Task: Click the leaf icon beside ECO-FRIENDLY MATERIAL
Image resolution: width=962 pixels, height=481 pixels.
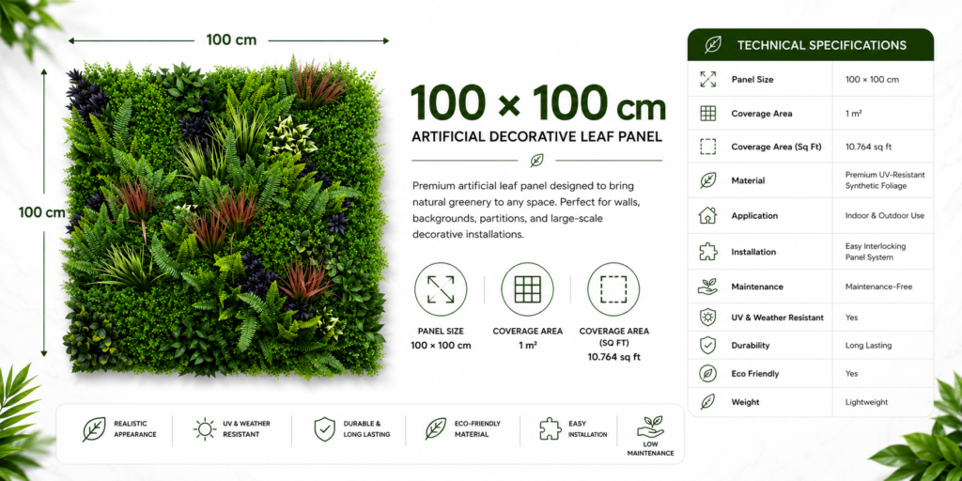Action: tap(436, 428)
